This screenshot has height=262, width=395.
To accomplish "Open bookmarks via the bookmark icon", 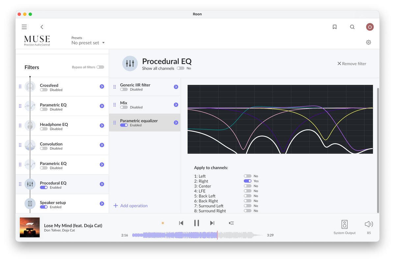I will click(x=335, y=27).
